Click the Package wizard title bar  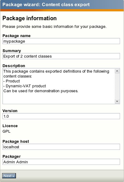pyautogui.click(x=62, y=5)
